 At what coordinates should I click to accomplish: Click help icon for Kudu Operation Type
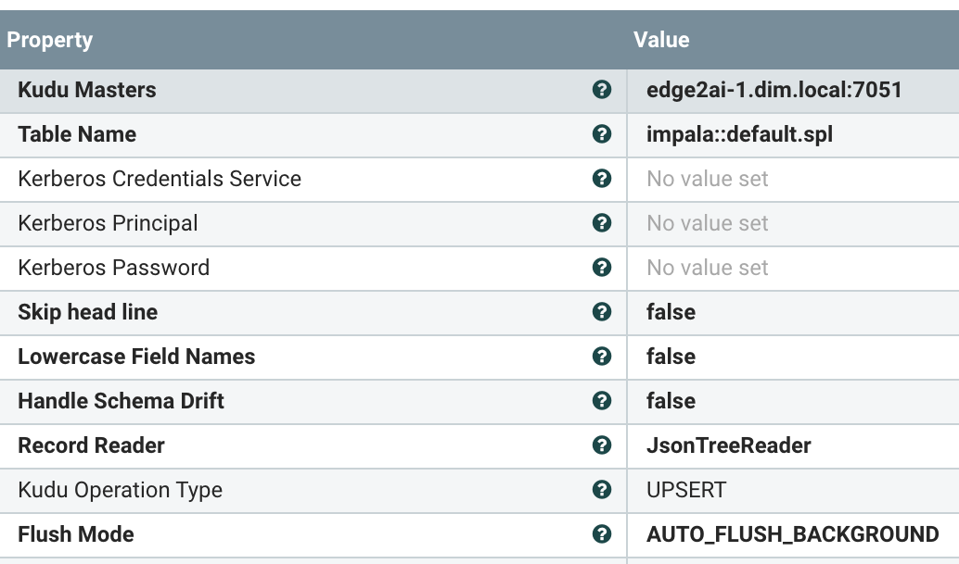tap(602, 490)
